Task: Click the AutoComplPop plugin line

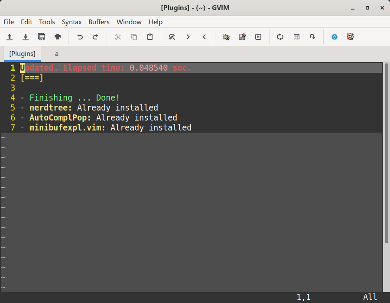Action: (98, 117)
